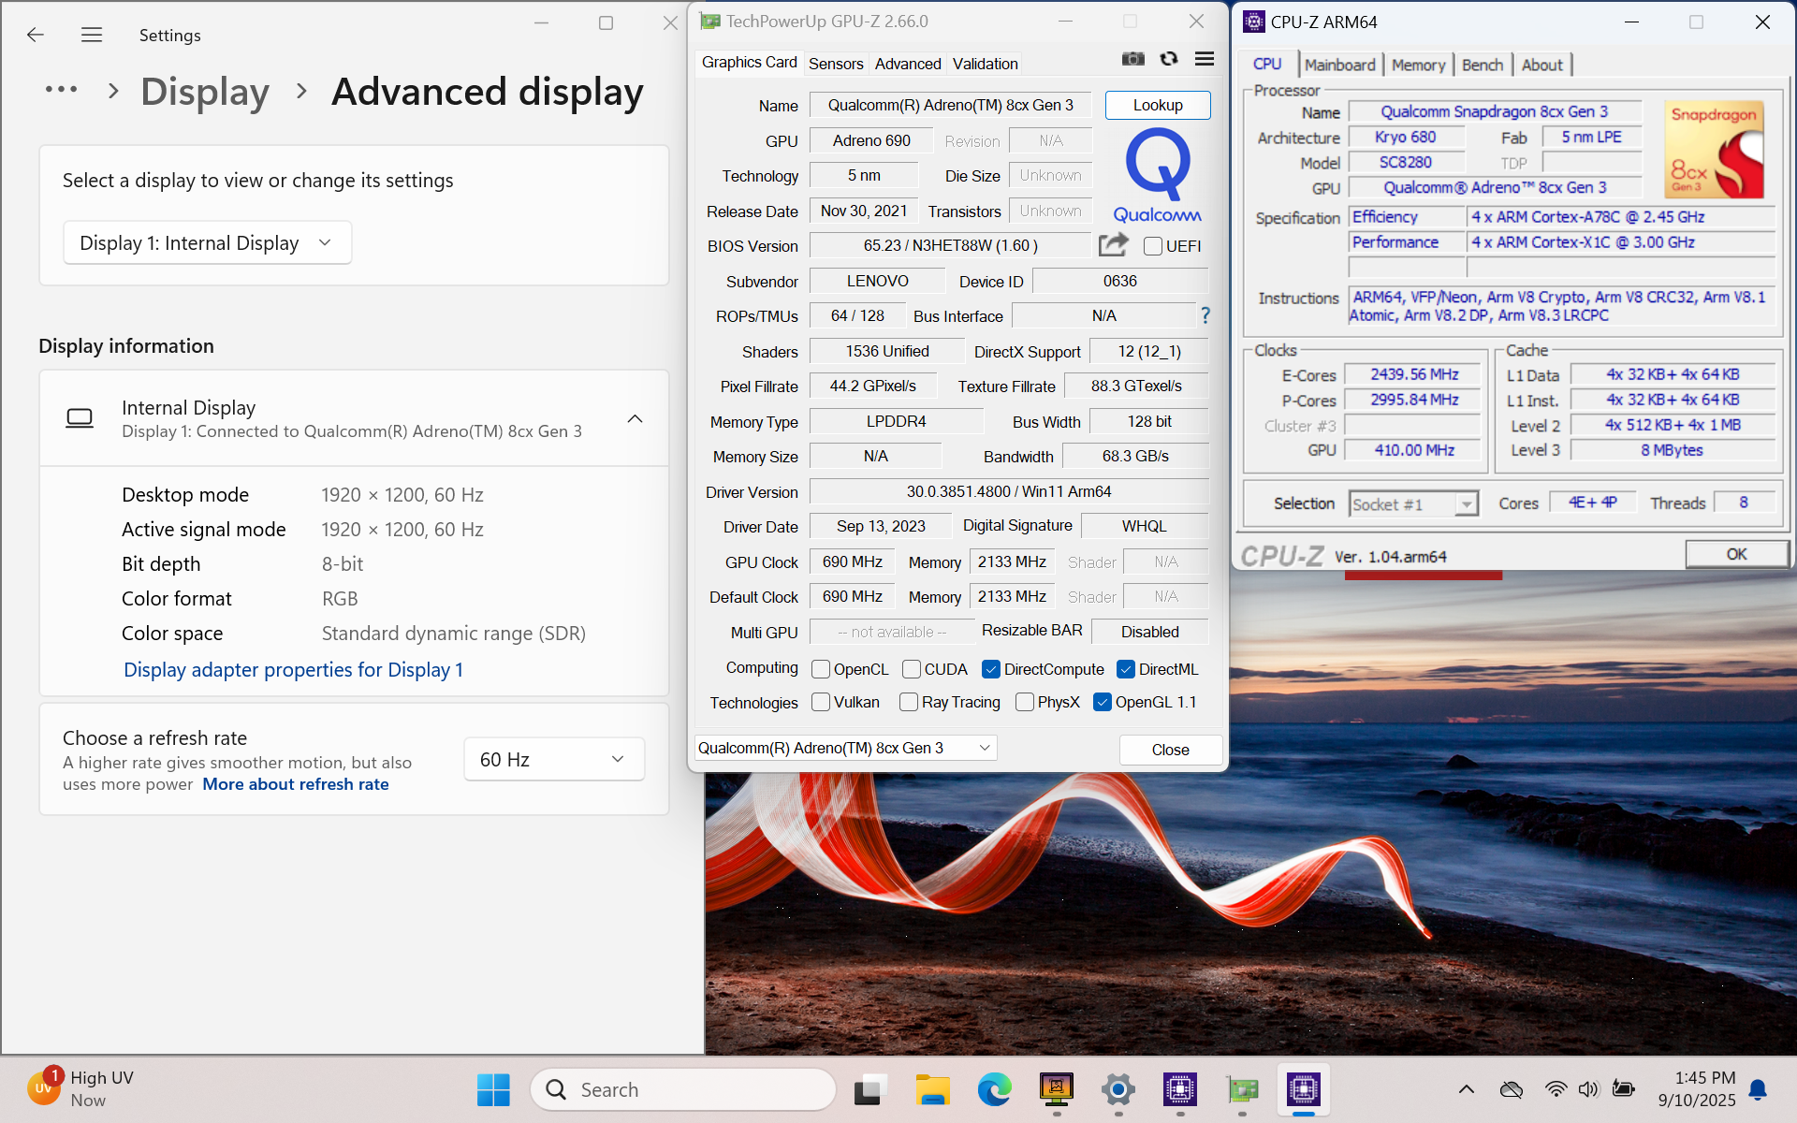
Task: Switch to the Validation tab in GPU-Z
Action: click(x=985, y=64)
